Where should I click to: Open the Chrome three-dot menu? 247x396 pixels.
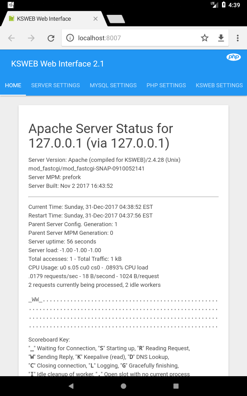click(x=238, y=38)
